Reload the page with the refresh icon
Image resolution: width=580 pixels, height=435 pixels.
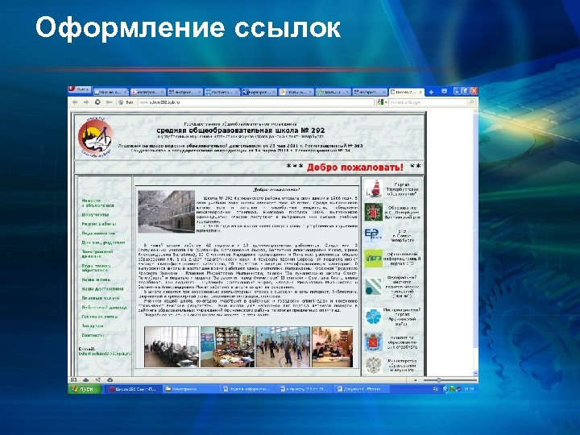(97, 102)
